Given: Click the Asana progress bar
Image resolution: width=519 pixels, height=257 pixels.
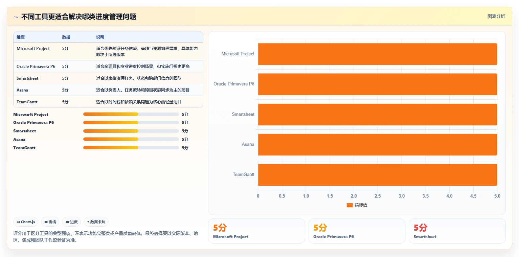Looking at the screenshot, I should coord(131,139).
